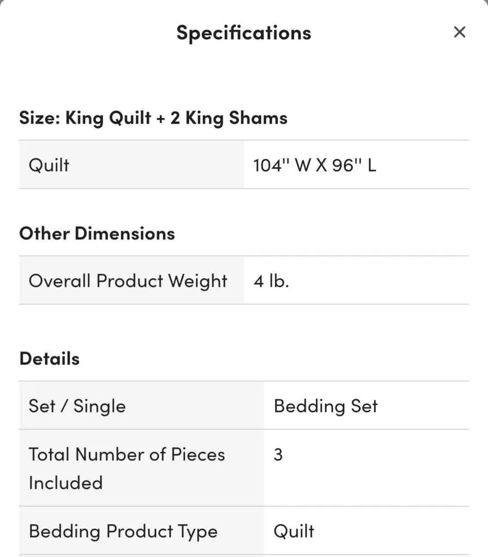The height and width of the screenshot is (557, 488).
Task: Click the Overall Product Weight row
Action: (244, 280)
